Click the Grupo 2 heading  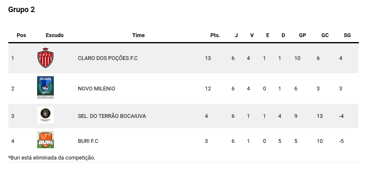(22, 10)
